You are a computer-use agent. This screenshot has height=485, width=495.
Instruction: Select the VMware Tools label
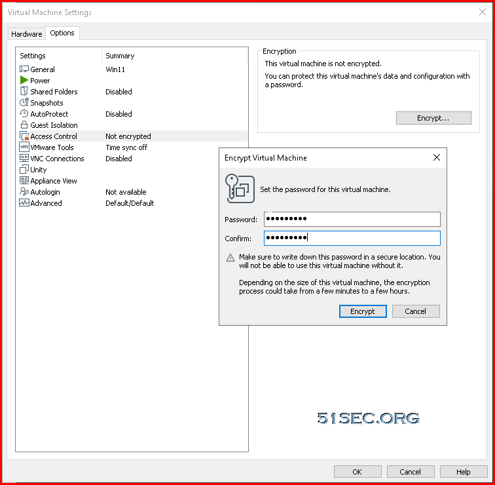[52, 147]
